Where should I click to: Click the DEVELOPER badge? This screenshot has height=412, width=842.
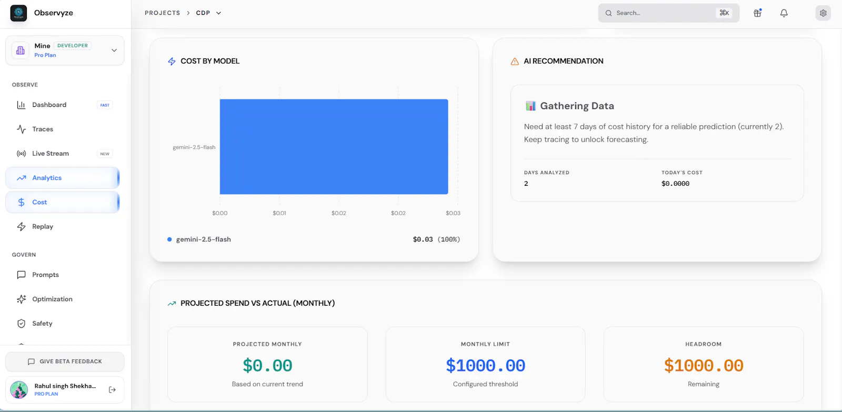[x=73, y=46]
